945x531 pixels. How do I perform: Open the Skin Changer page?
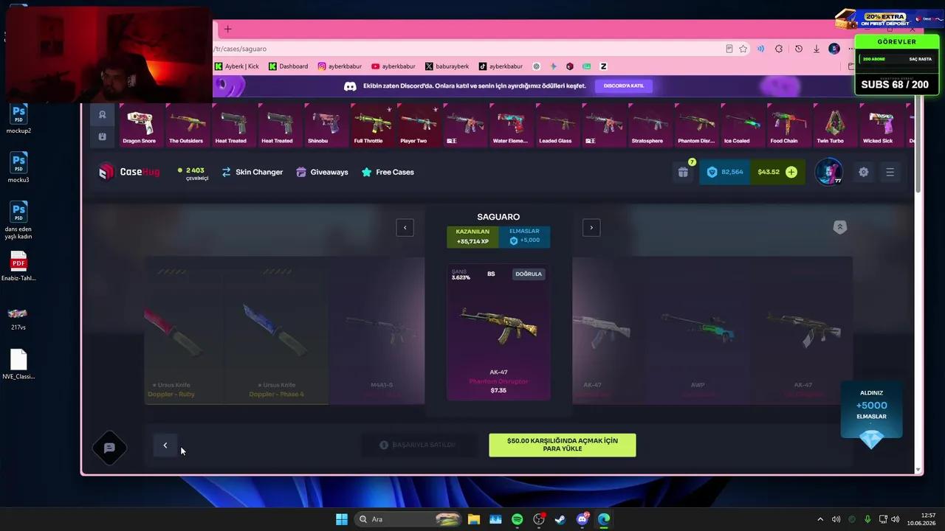[x=252, y=172]
